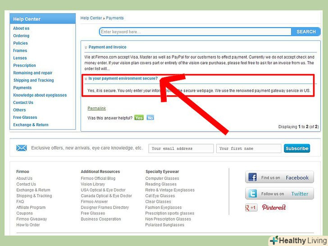Open Remaining and repair topic
328x246 pixels.
pos(32,73)
